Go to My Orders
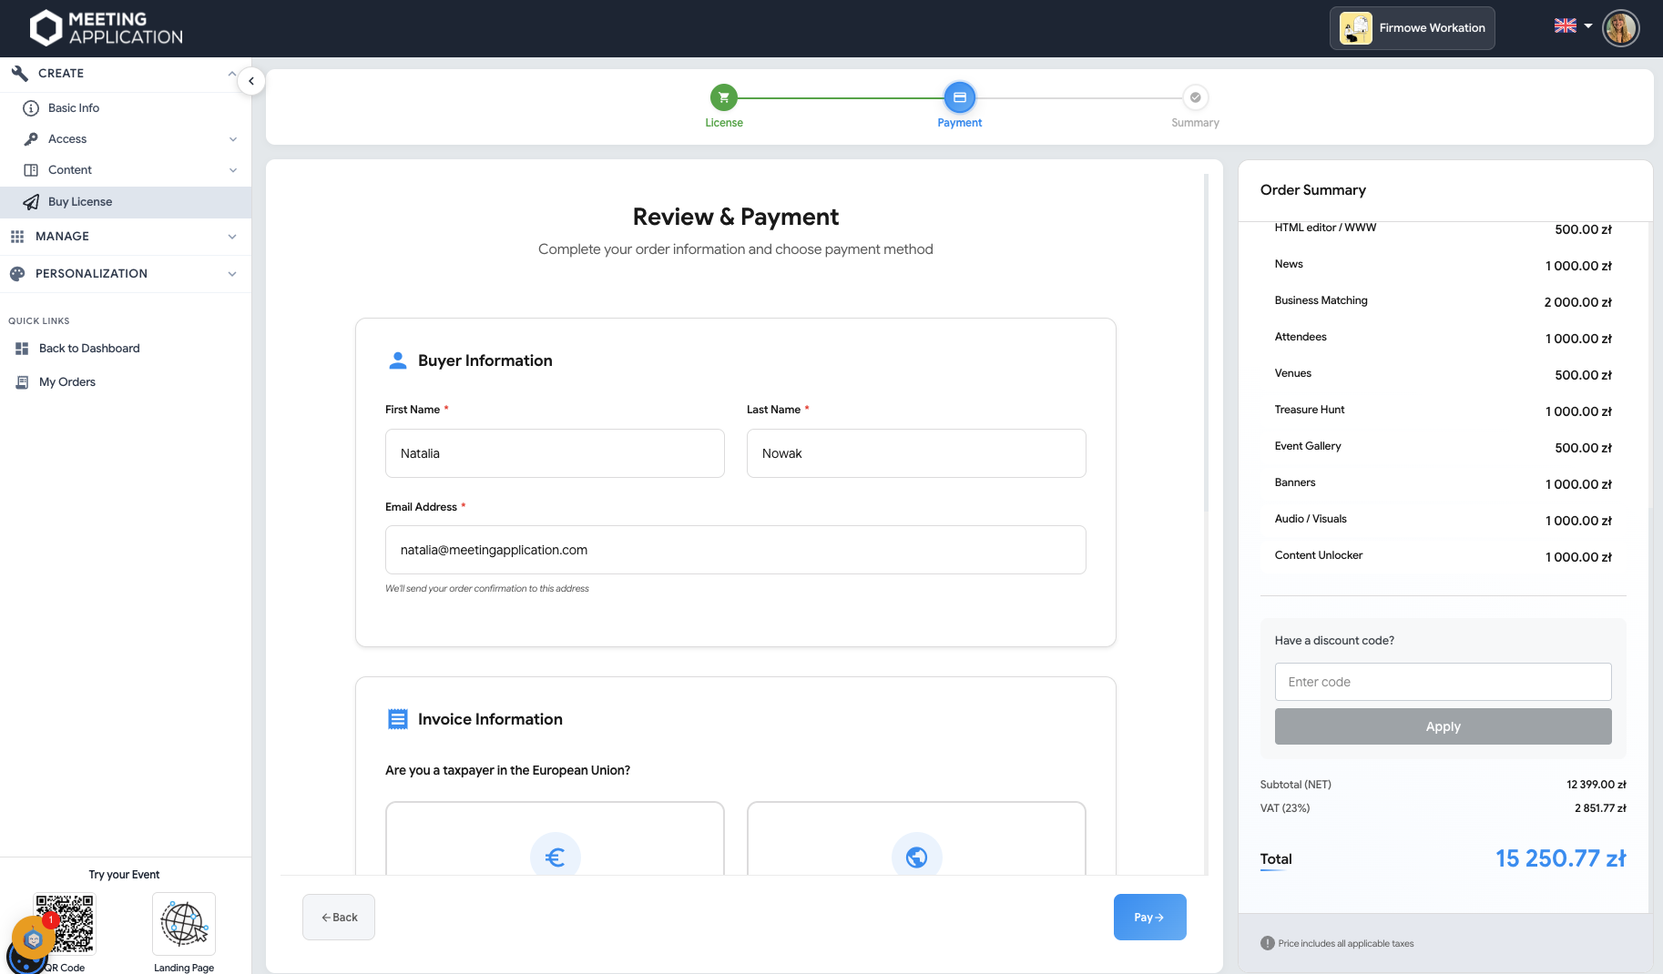 pyautogui.click(x=67, y=382)
